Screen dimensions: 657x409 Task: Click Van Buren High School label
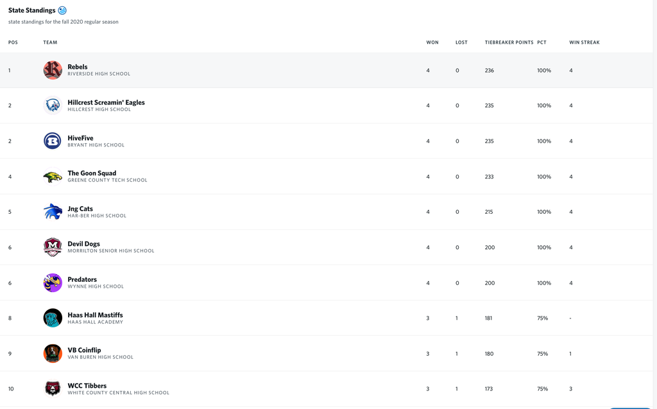click(101, 358)
